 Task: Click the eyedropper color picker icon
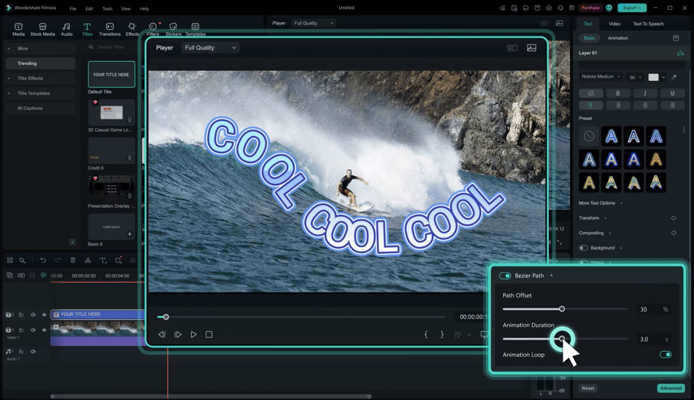click(674, 77)
